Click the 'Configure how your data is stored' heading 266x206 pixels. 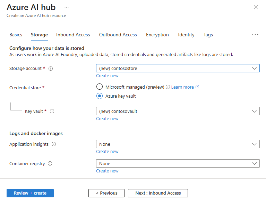(47, 48)
